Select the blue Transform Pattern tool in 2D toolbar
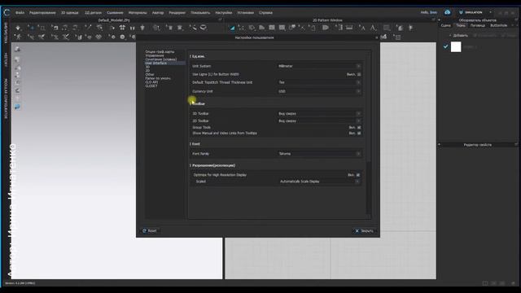521x293 pixels. click(x=232, y=28)
